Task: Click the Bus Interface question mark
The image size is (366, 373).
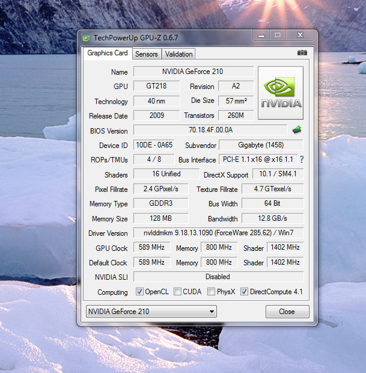Action: click(302, 159)
